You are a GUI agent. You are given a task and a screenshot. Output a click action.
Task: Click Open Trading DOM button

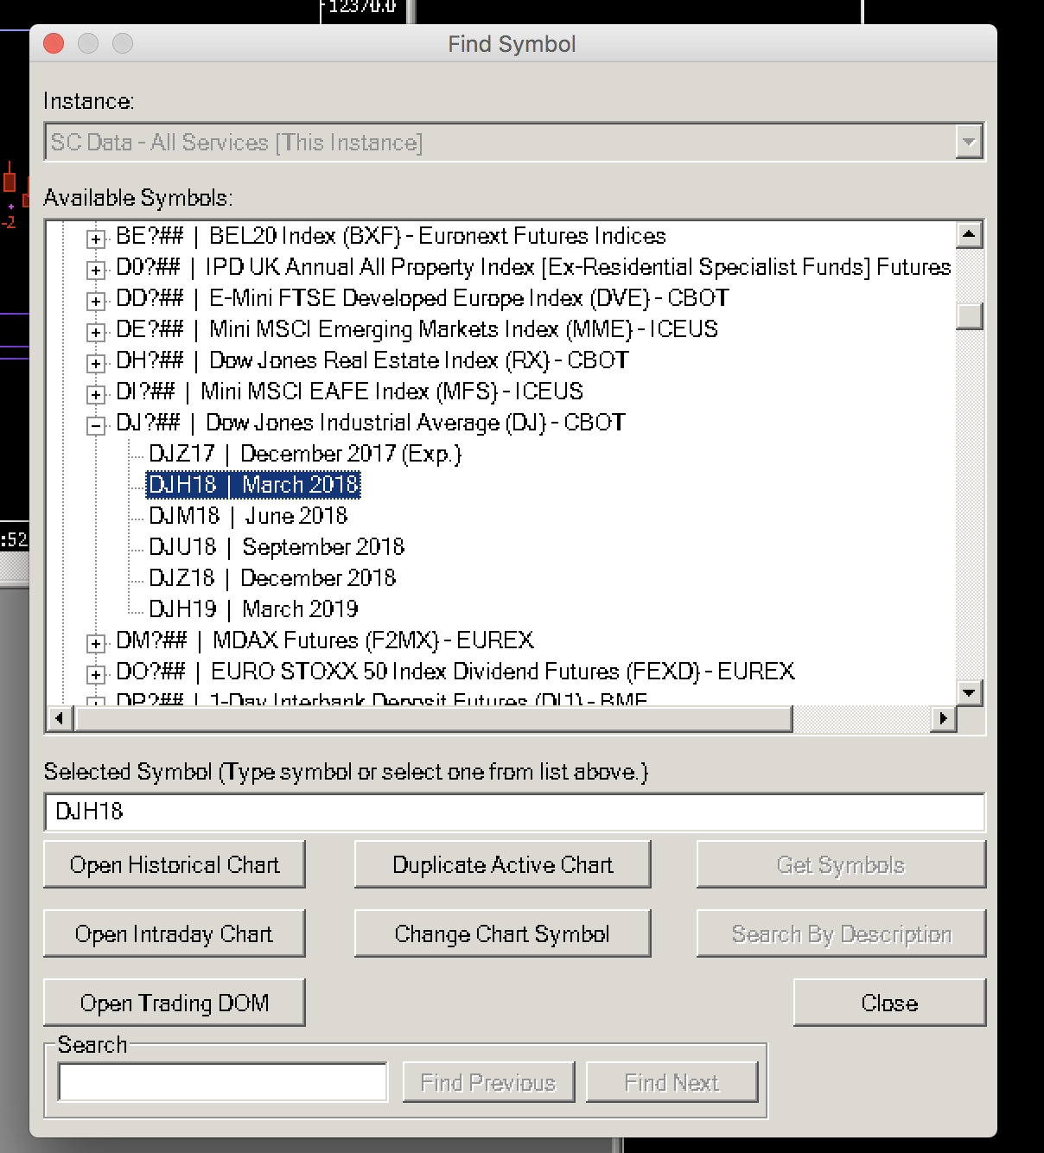tap(175, 1003)
